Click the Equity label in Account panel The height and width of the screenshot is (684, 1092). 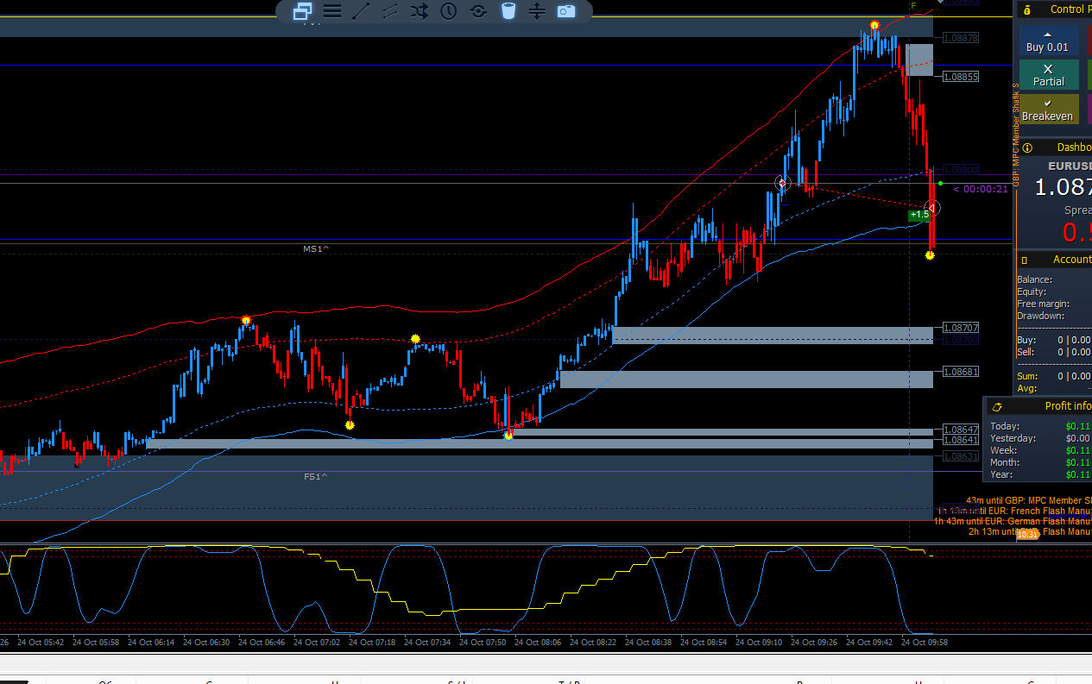[1032, 292]
